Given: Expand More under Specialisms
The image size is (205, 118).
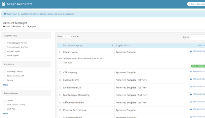Looking at the screenshot, I should click(6, 85).
